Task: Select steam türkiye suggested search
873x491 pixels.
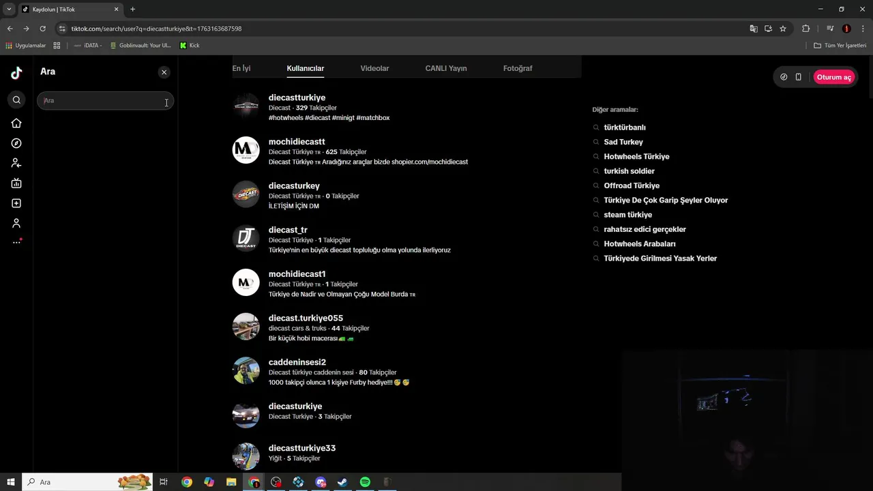Action: click(627, 215)
